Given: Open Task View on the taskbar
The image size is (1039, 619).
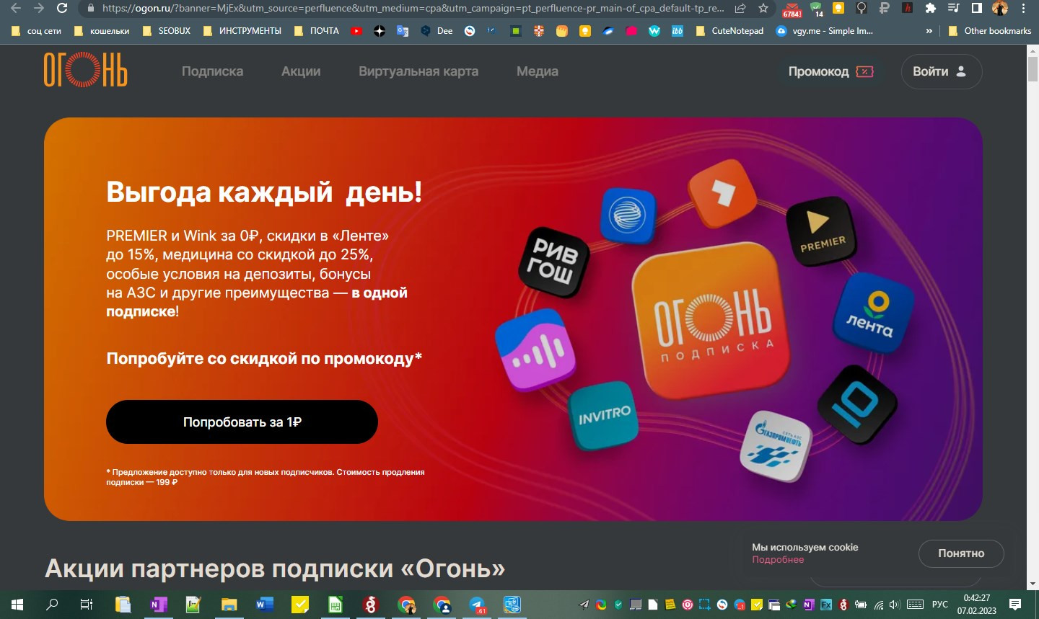Looking at the screenshot, I should click(x=87, y=605).
